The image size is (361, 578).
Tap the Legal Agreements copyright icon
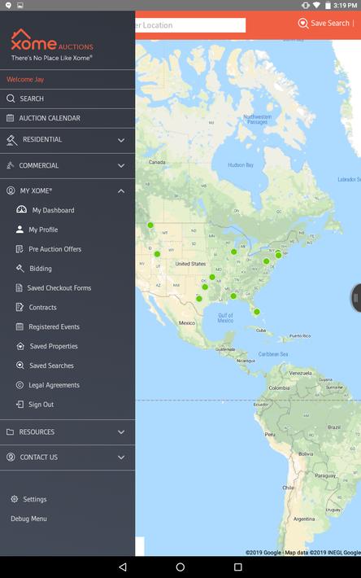(20, 385)
